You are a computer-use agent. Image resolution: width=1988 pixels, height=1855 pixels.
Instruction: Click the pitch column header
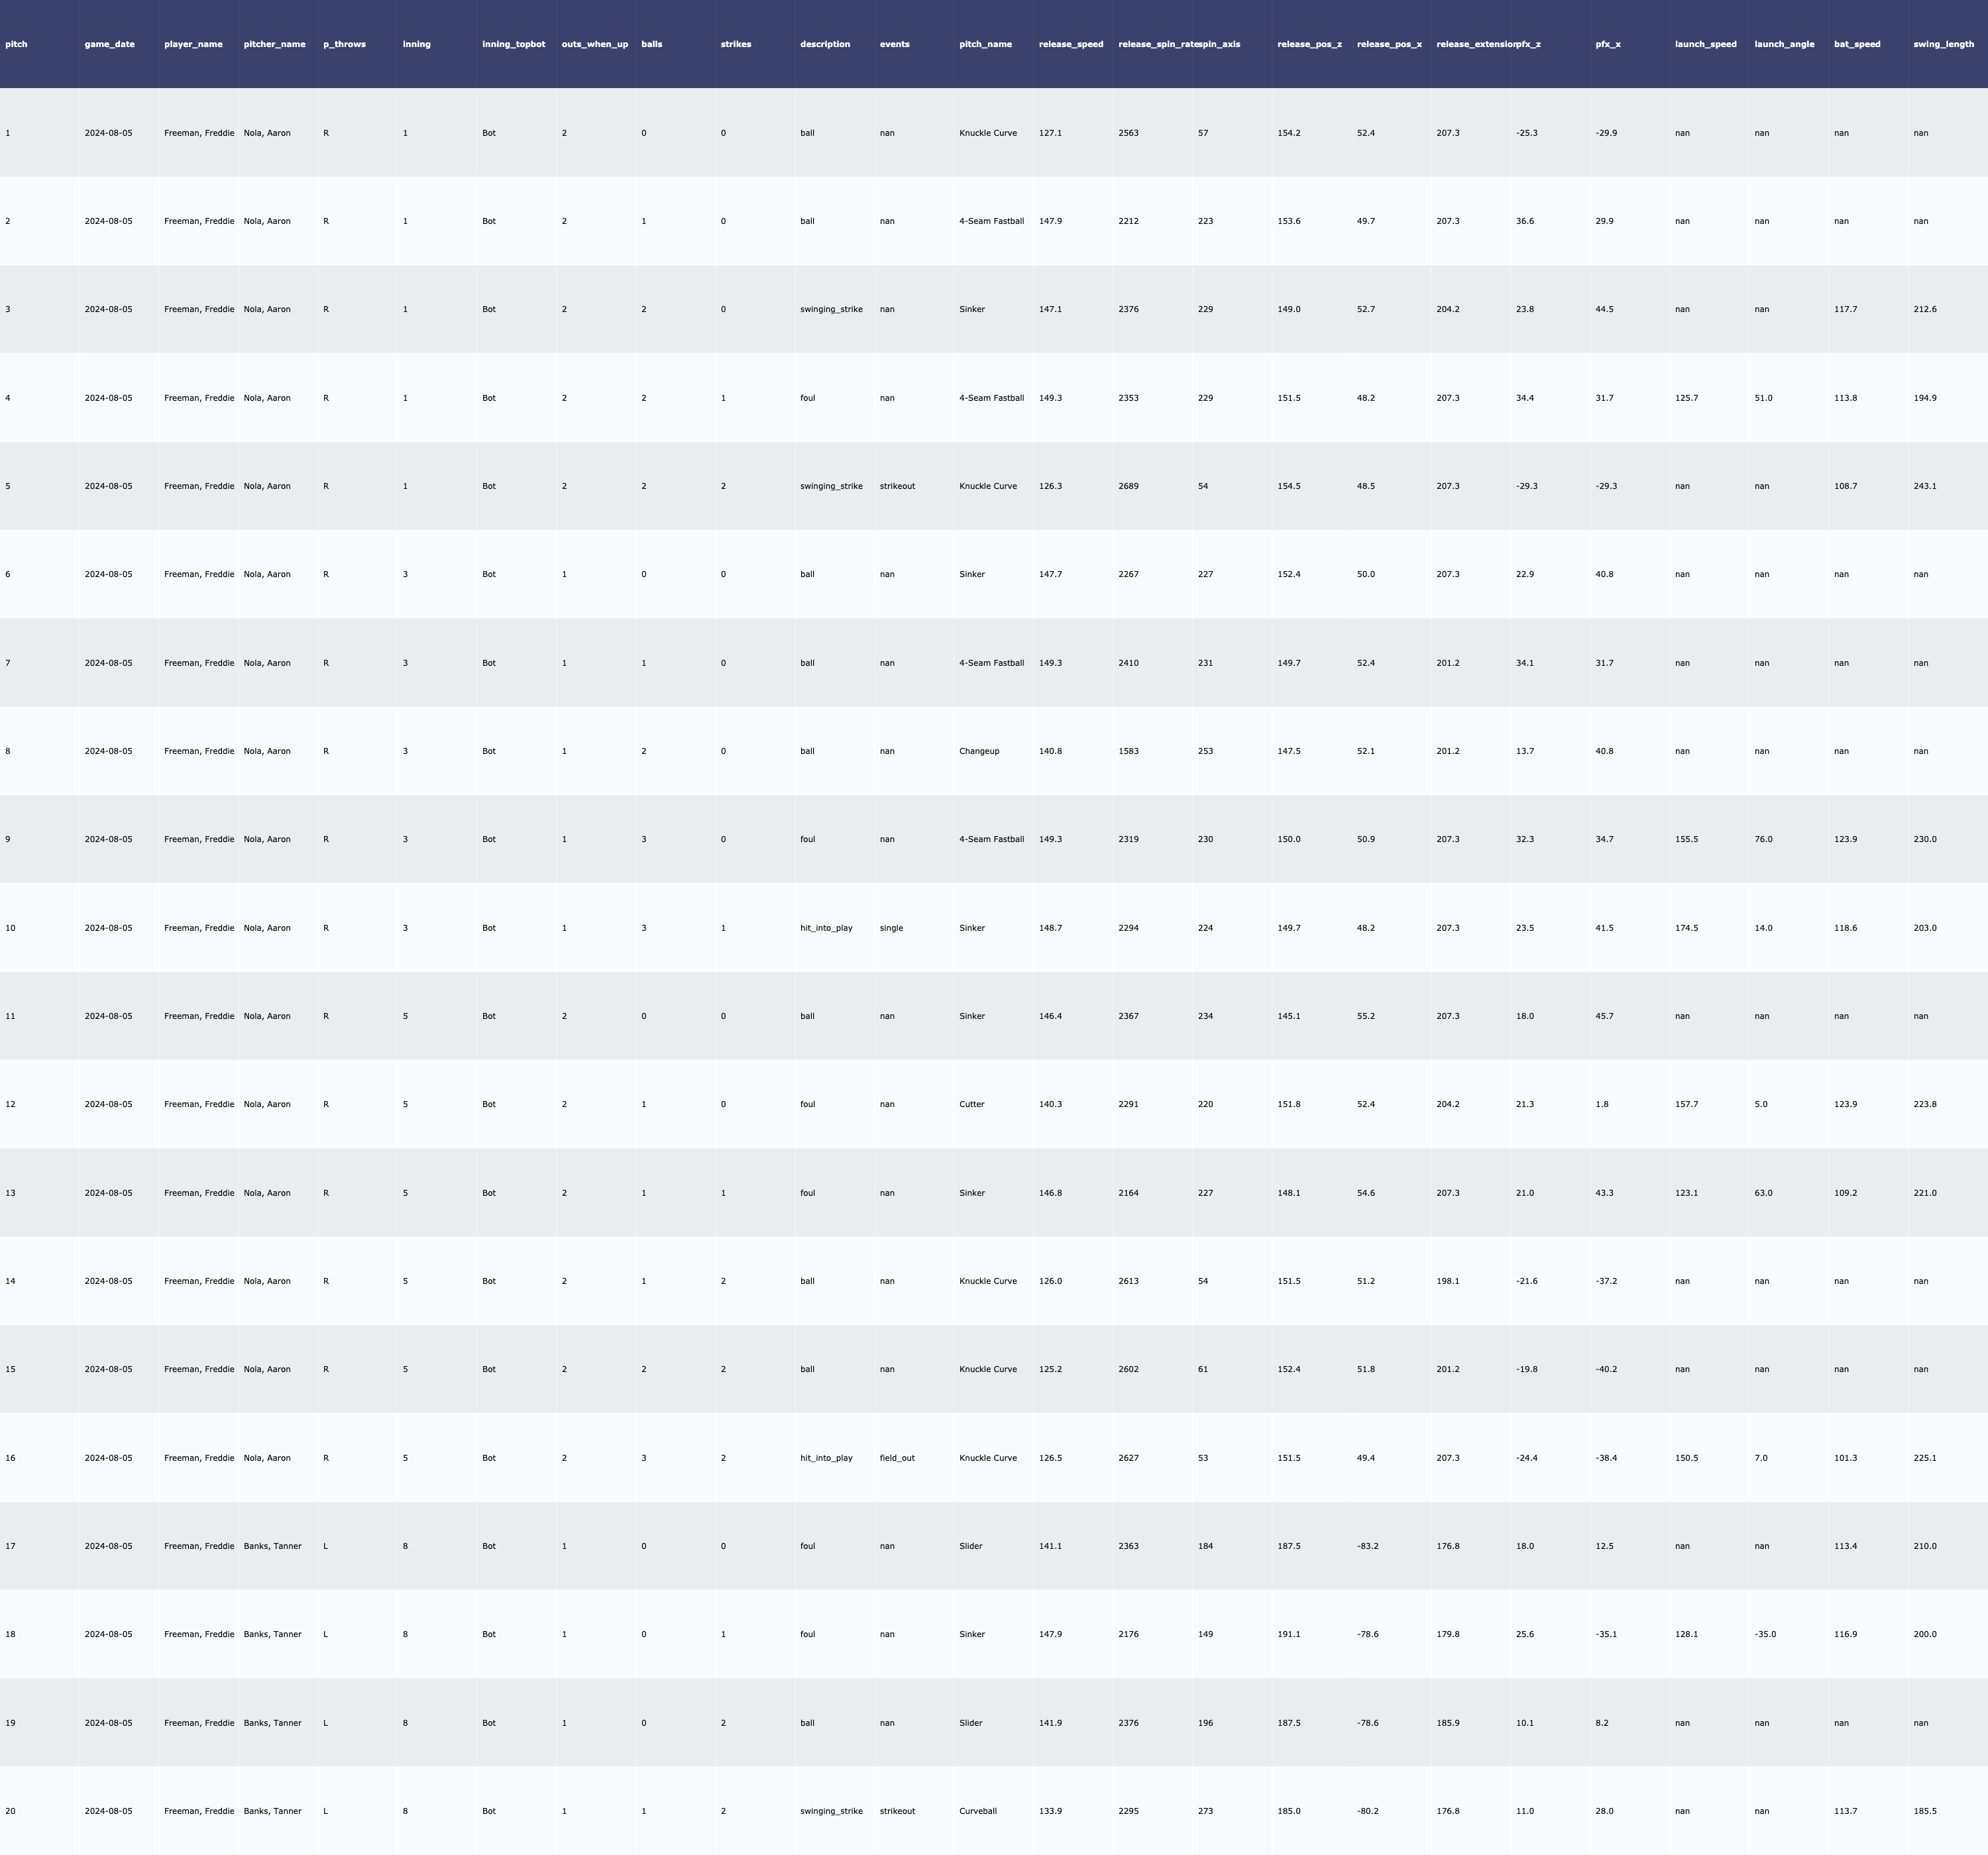pyautogui.click(x=16, y=44)
